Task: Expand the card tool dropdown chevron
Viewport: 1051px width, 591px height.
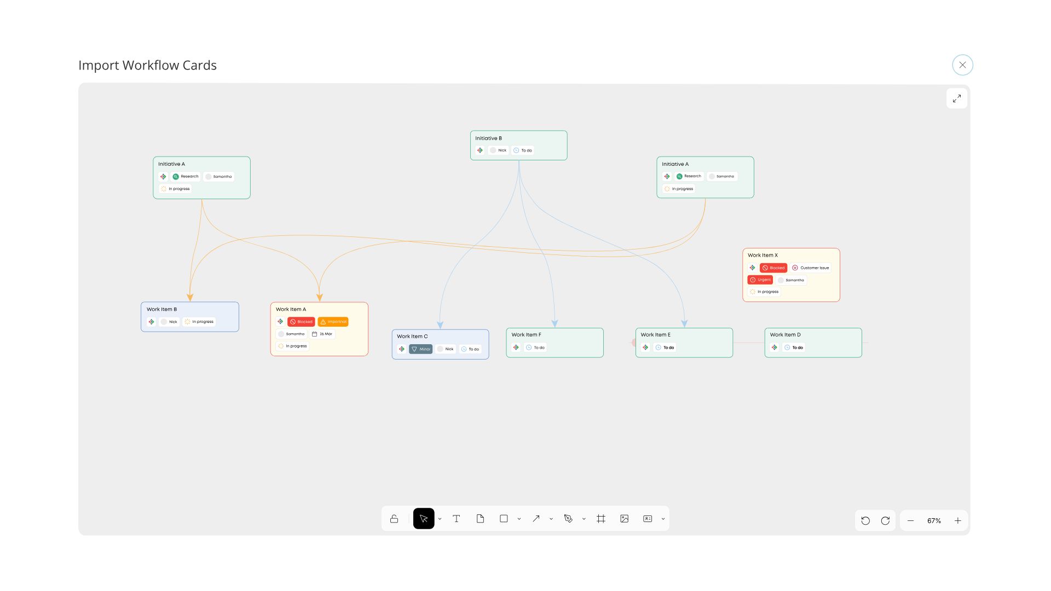Action: [663, 519]
